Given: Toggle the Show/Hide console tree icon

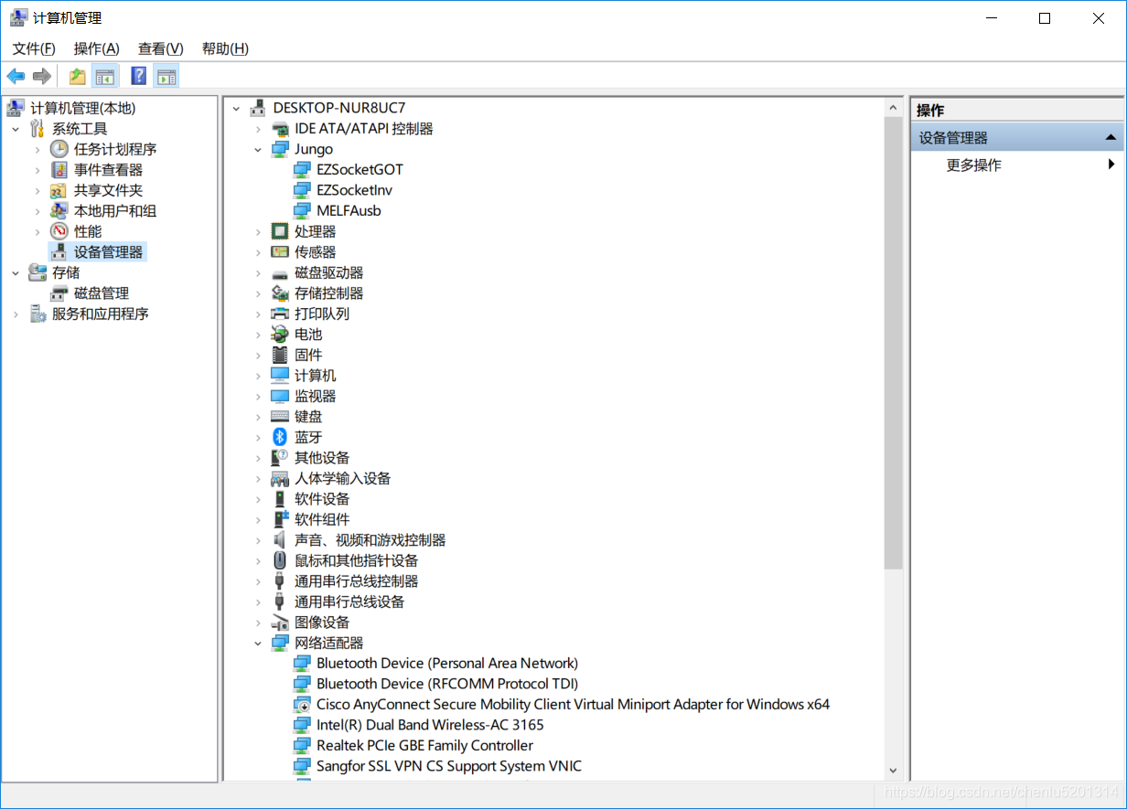Looking at the screenshot, I should 105,76.
